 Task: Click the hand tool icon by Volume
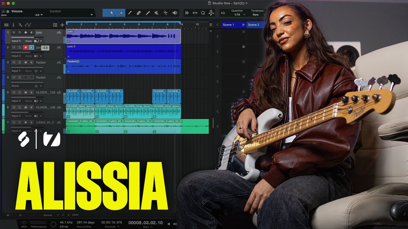tap(7, 11)
